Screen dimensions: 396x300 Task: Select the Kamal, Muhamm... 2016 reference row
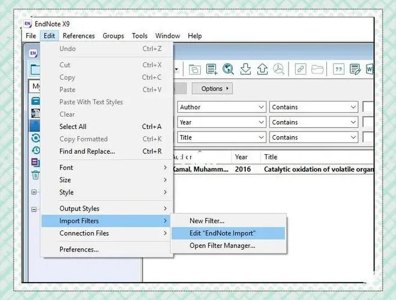pyautogui.click(x=274, y=169)
